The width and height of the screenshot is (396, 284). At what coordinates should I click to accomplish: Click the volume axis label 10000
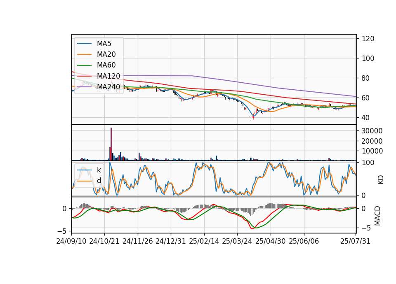[372, 151]
